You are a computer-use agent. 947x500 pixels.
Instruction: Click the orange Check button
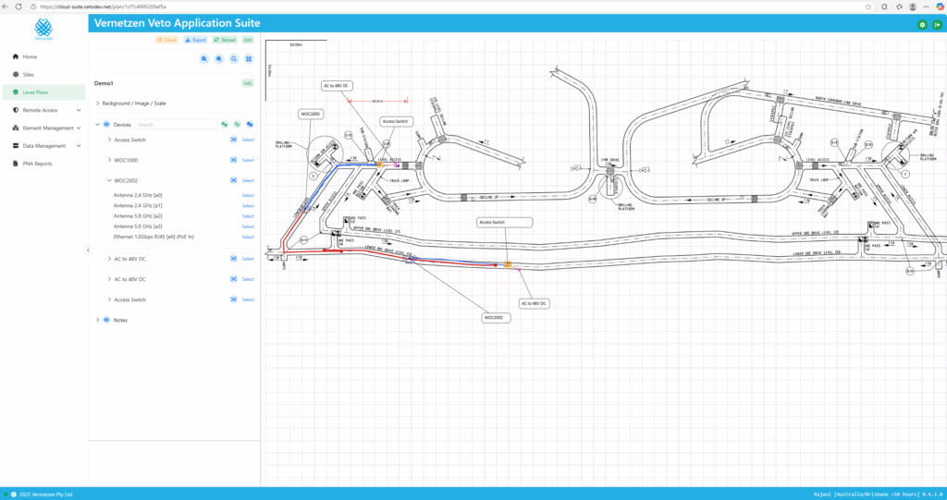tap(167, 40)
